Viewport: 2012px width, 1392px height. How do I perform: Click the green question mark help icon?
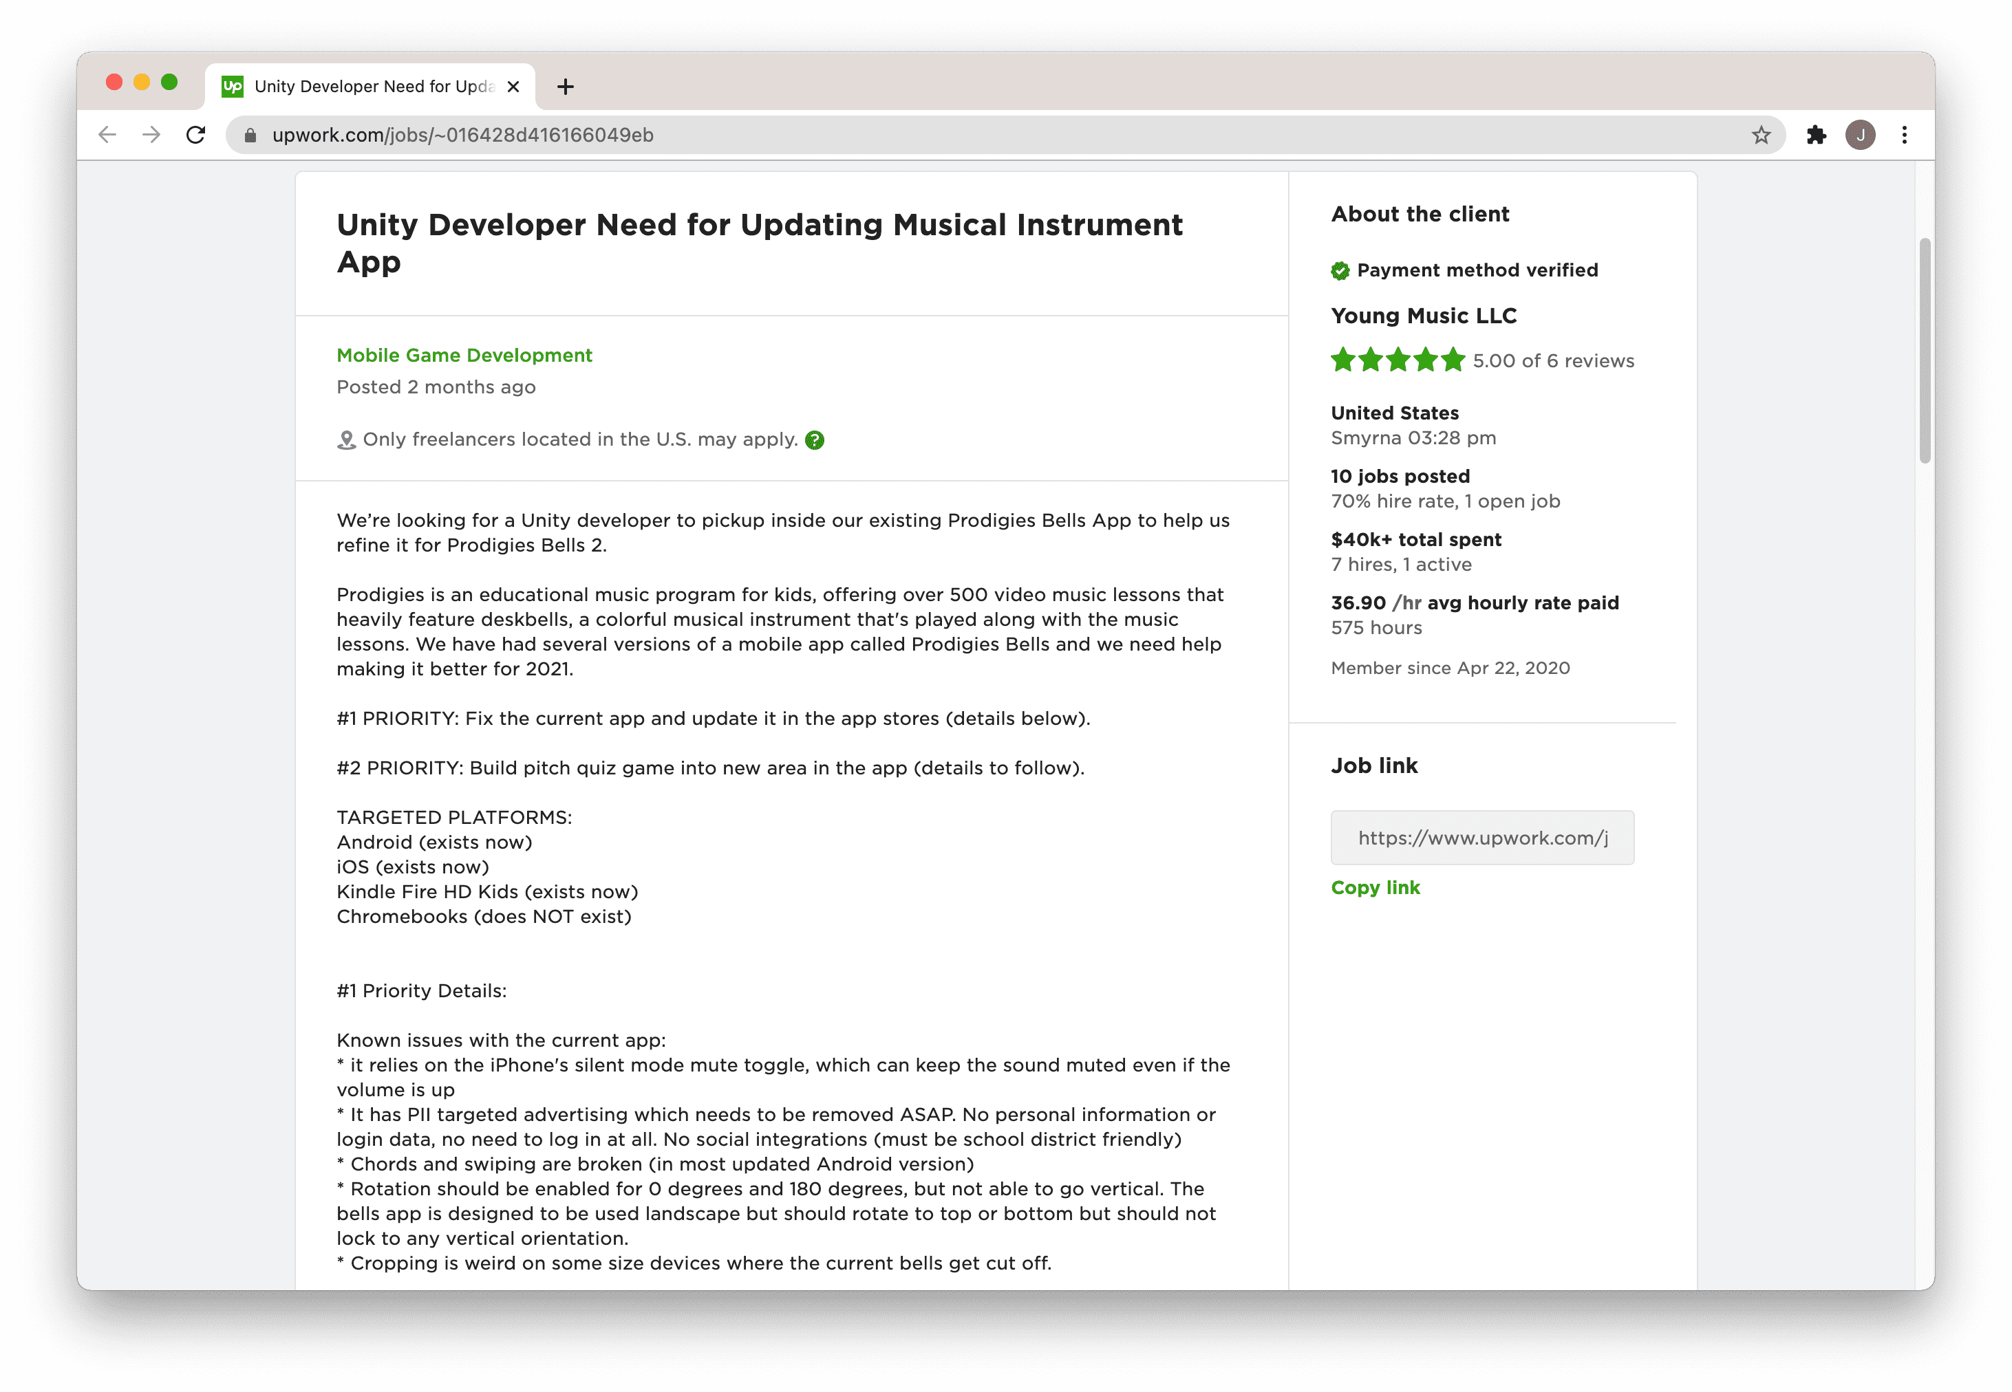[814, 440]
